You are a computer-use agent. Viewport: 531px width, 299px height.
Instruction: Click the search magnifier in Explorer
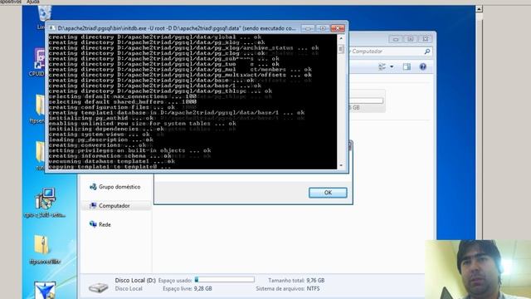[x=427, y=51]
